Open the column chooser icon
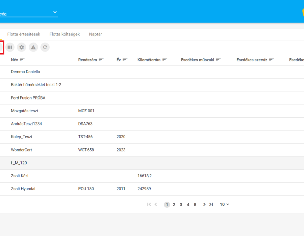 (x=10, y=47)
